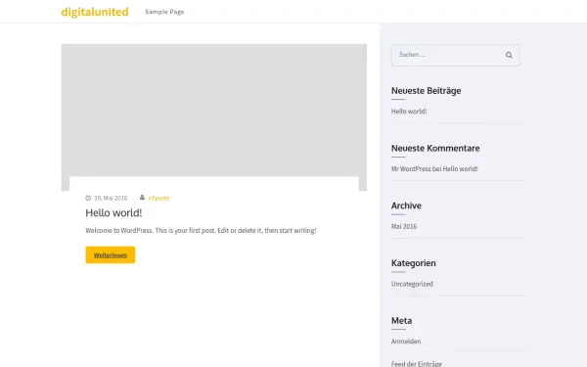Open the Sample Page menu item
587x367 pixels.
[x=164, y=12]
